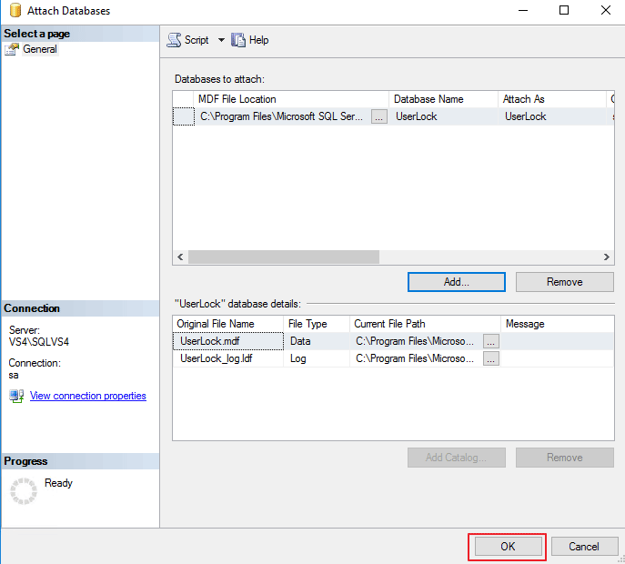
Task: Open the Script dropdown arrow
Action: coord(221,40)
